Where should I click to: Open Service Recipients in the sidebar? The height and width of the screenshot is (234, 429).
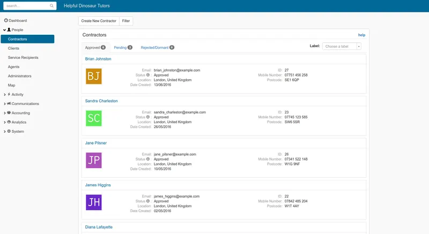[x=23, y=58]
